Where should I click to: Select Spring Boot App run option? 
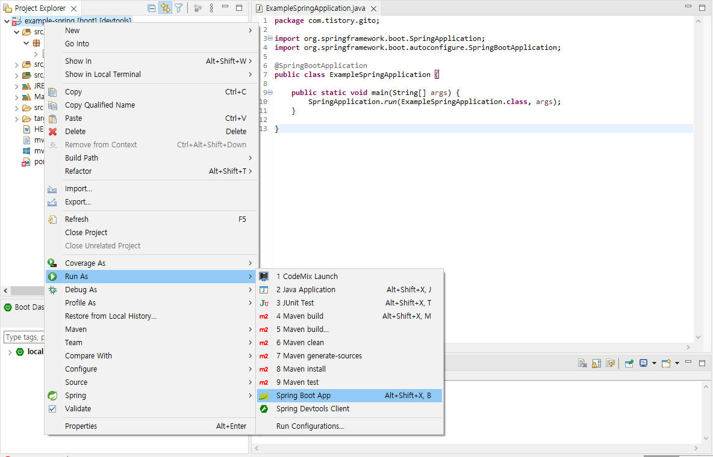[x=349, y=396]
